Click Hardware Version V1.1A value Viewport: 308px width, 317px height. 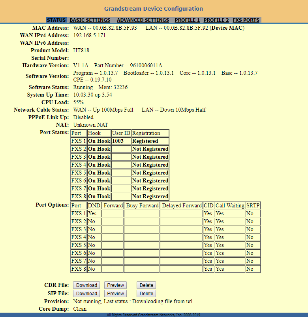pos(81,66)
